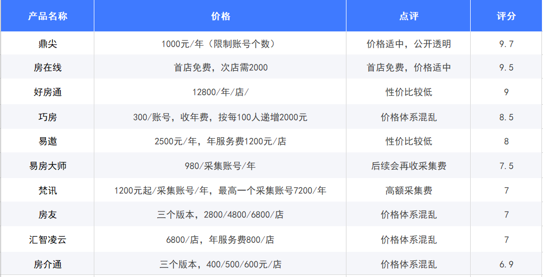Select score 7 in 房友 row
This screenshot has width=543, height=277.
(506, 215)
